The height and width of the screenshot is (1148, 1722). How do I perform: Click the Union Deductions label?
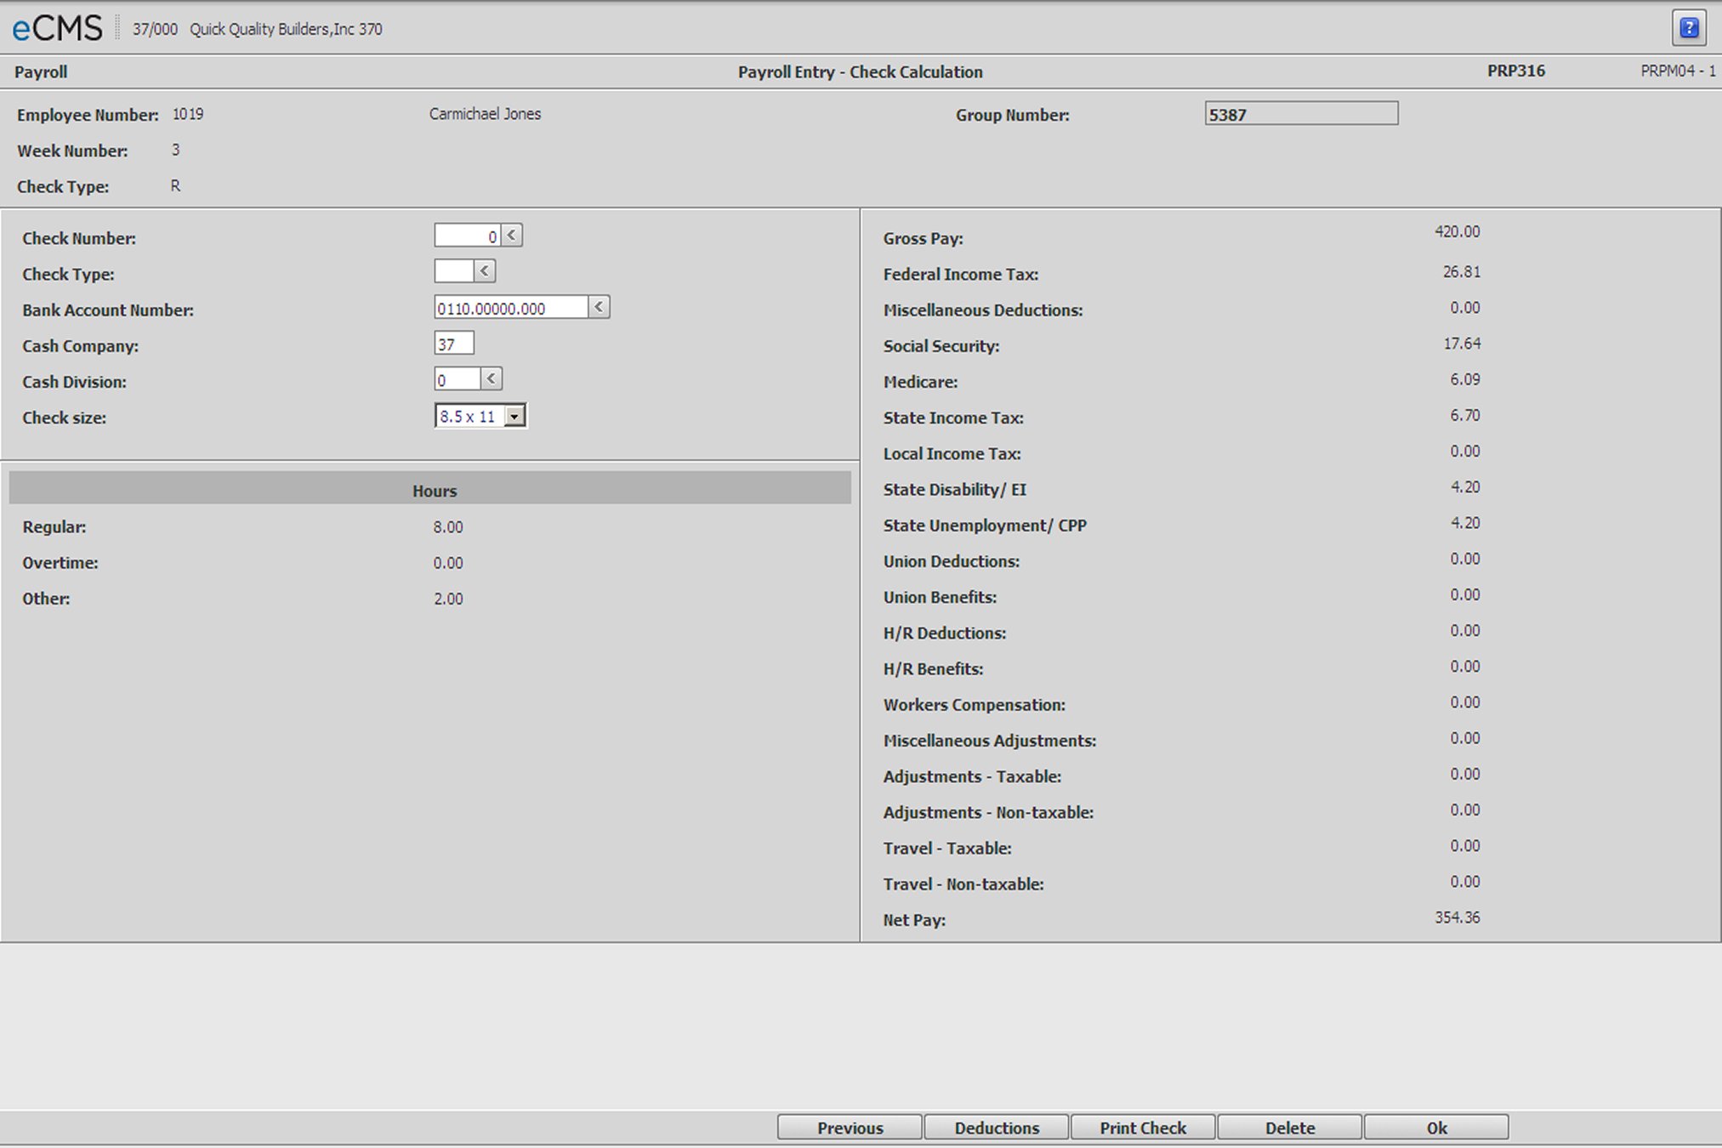click(951, 561)
